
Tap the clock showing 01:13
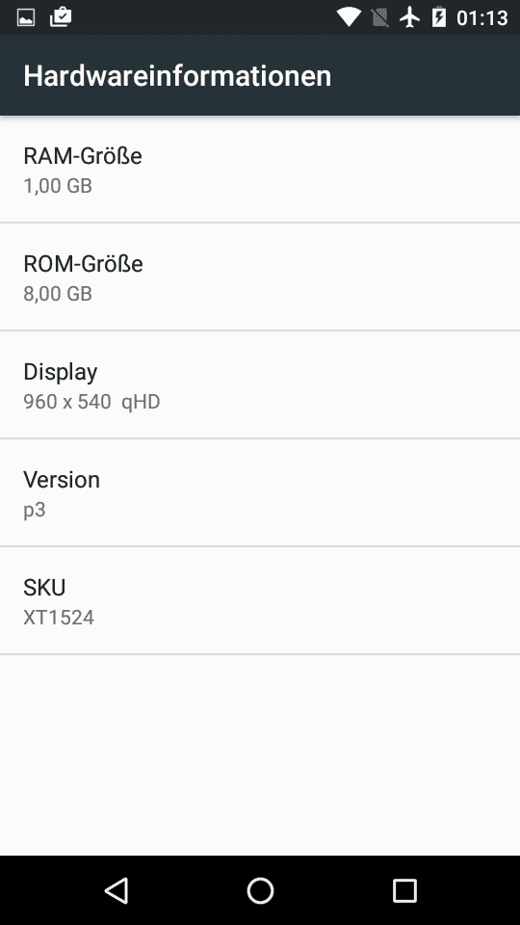pos(482,17)
